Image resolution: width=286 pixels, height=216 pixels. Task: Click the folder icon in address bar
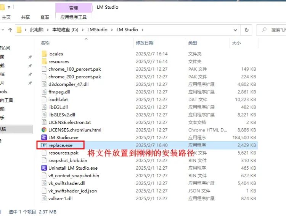19,30
